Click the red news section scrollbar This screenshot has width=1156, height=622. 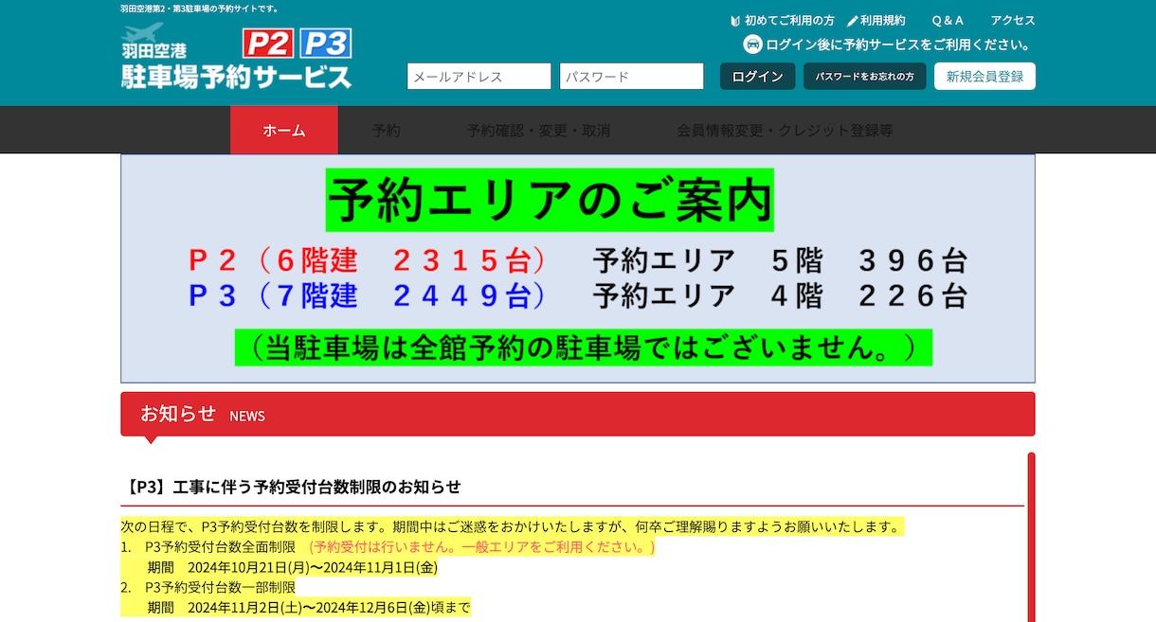coord(1031,537)
